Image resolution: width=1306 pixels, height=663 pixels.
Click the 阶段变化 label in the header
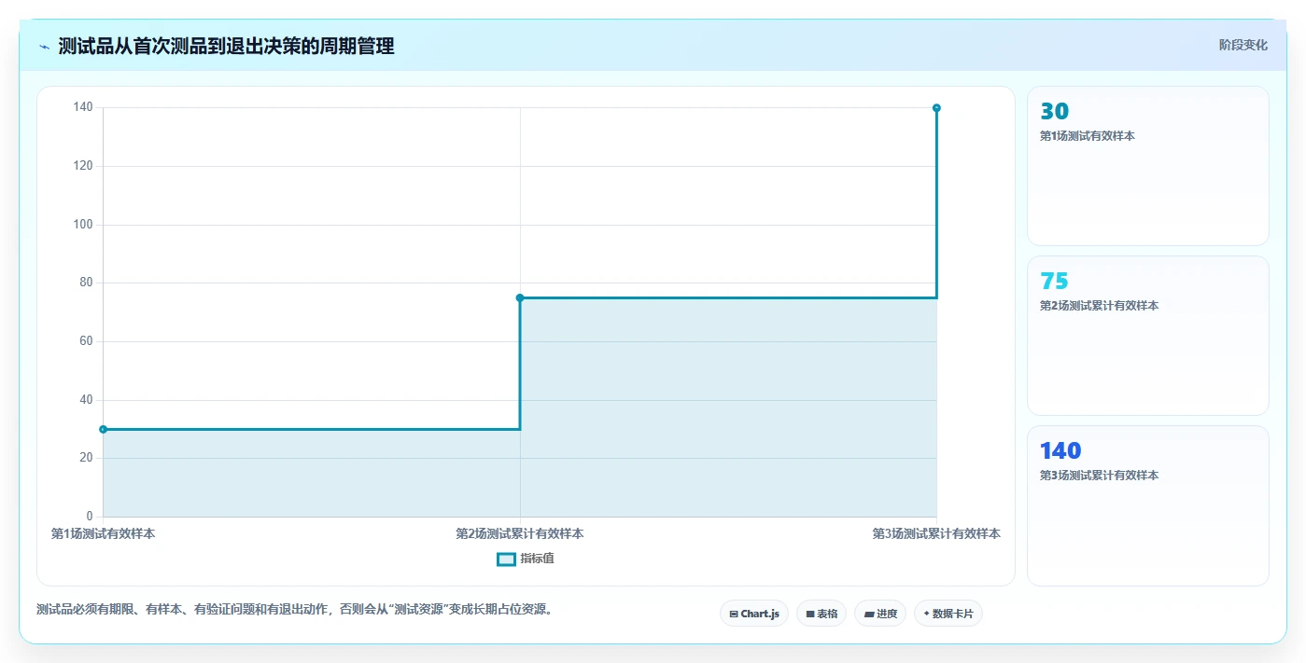tap(1243, 45)
